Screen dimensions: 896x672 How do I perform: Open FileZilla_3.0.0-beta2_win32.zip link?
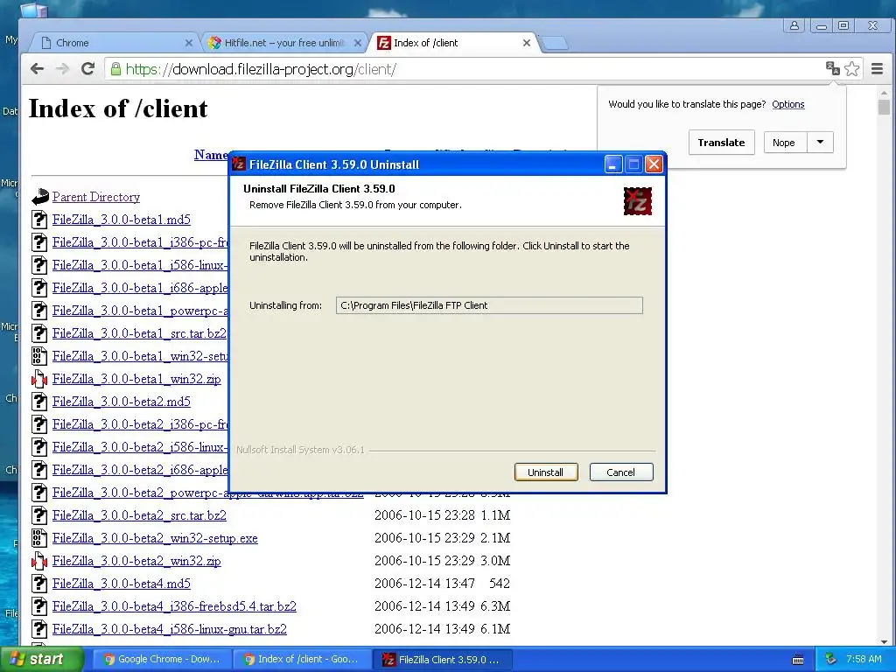(x=136, y=561)
